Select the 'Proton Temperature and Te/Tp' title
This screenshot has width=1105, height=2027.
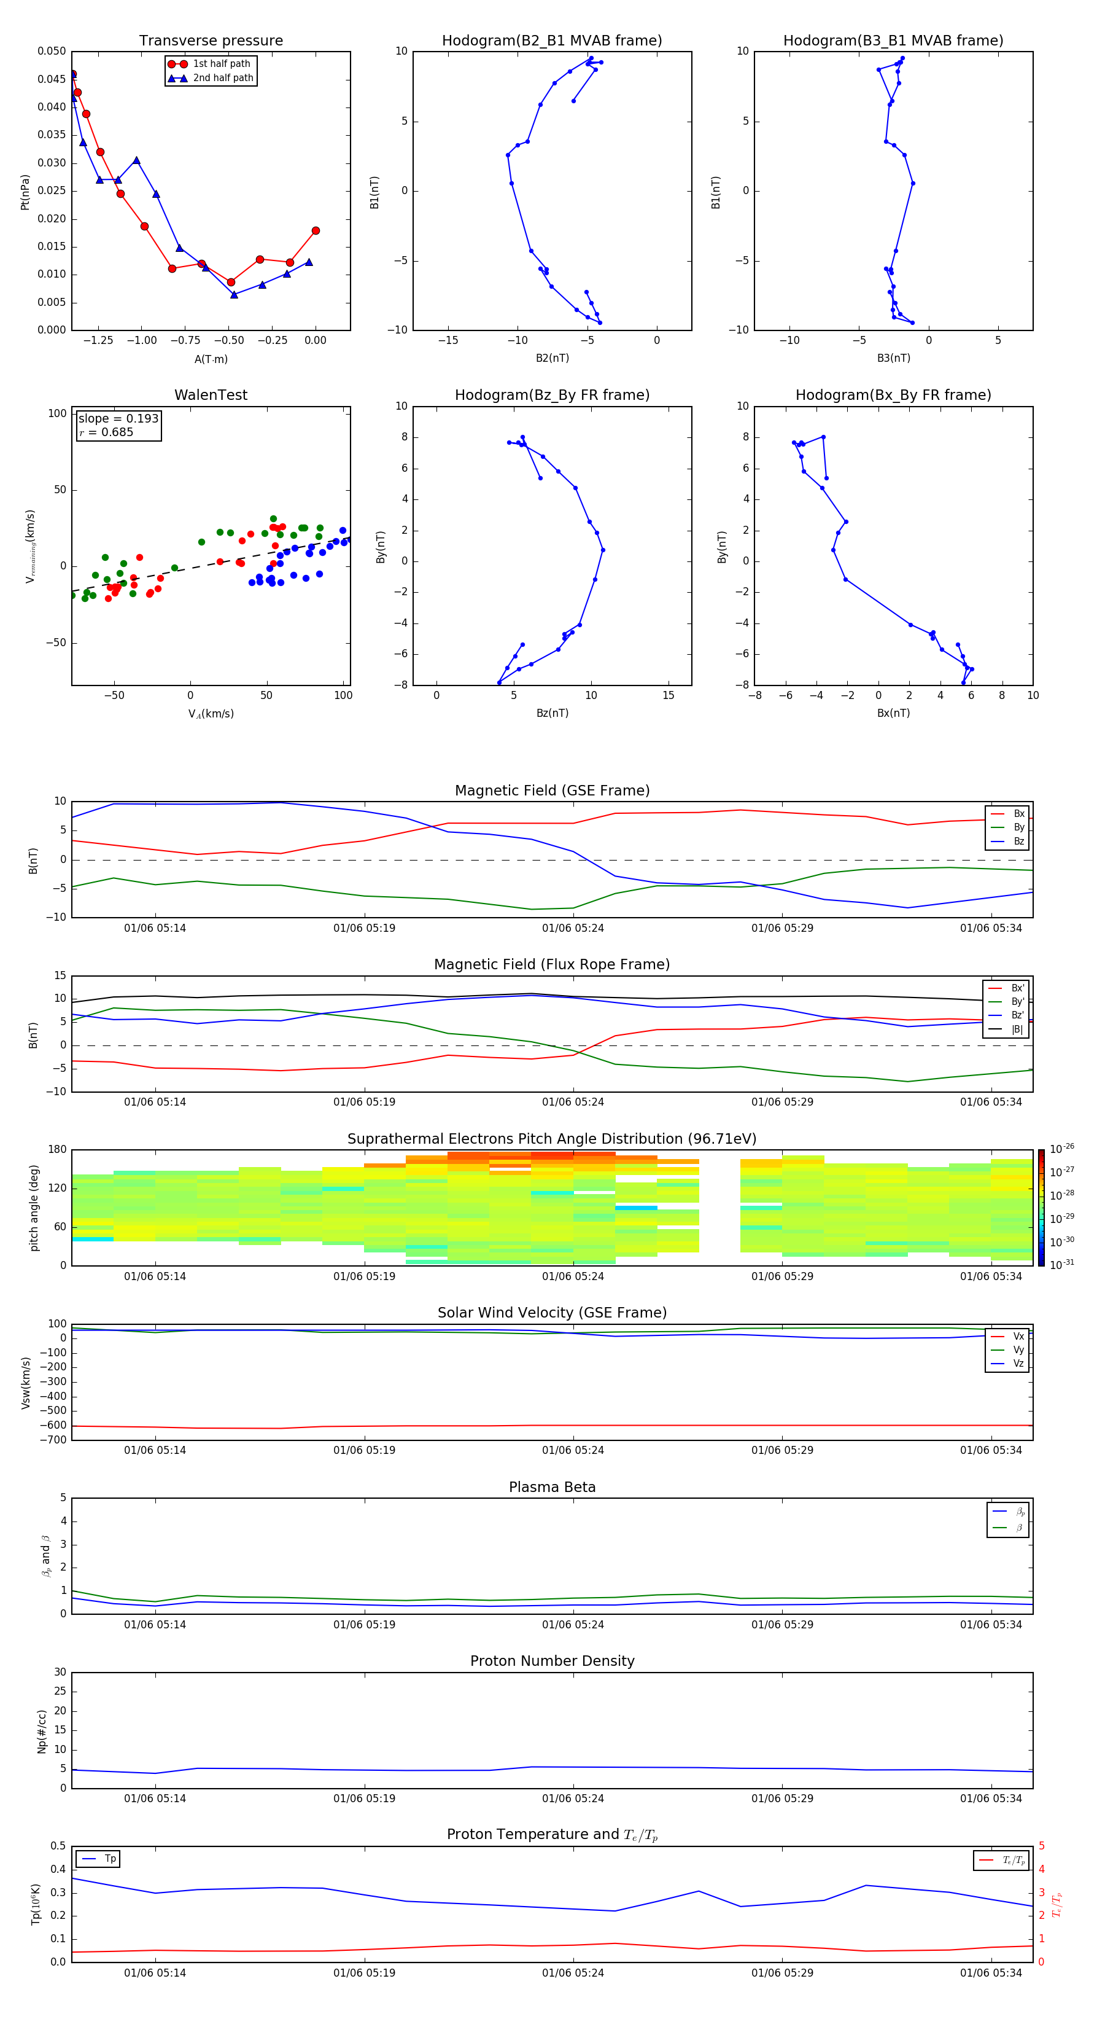(552, 1835)
